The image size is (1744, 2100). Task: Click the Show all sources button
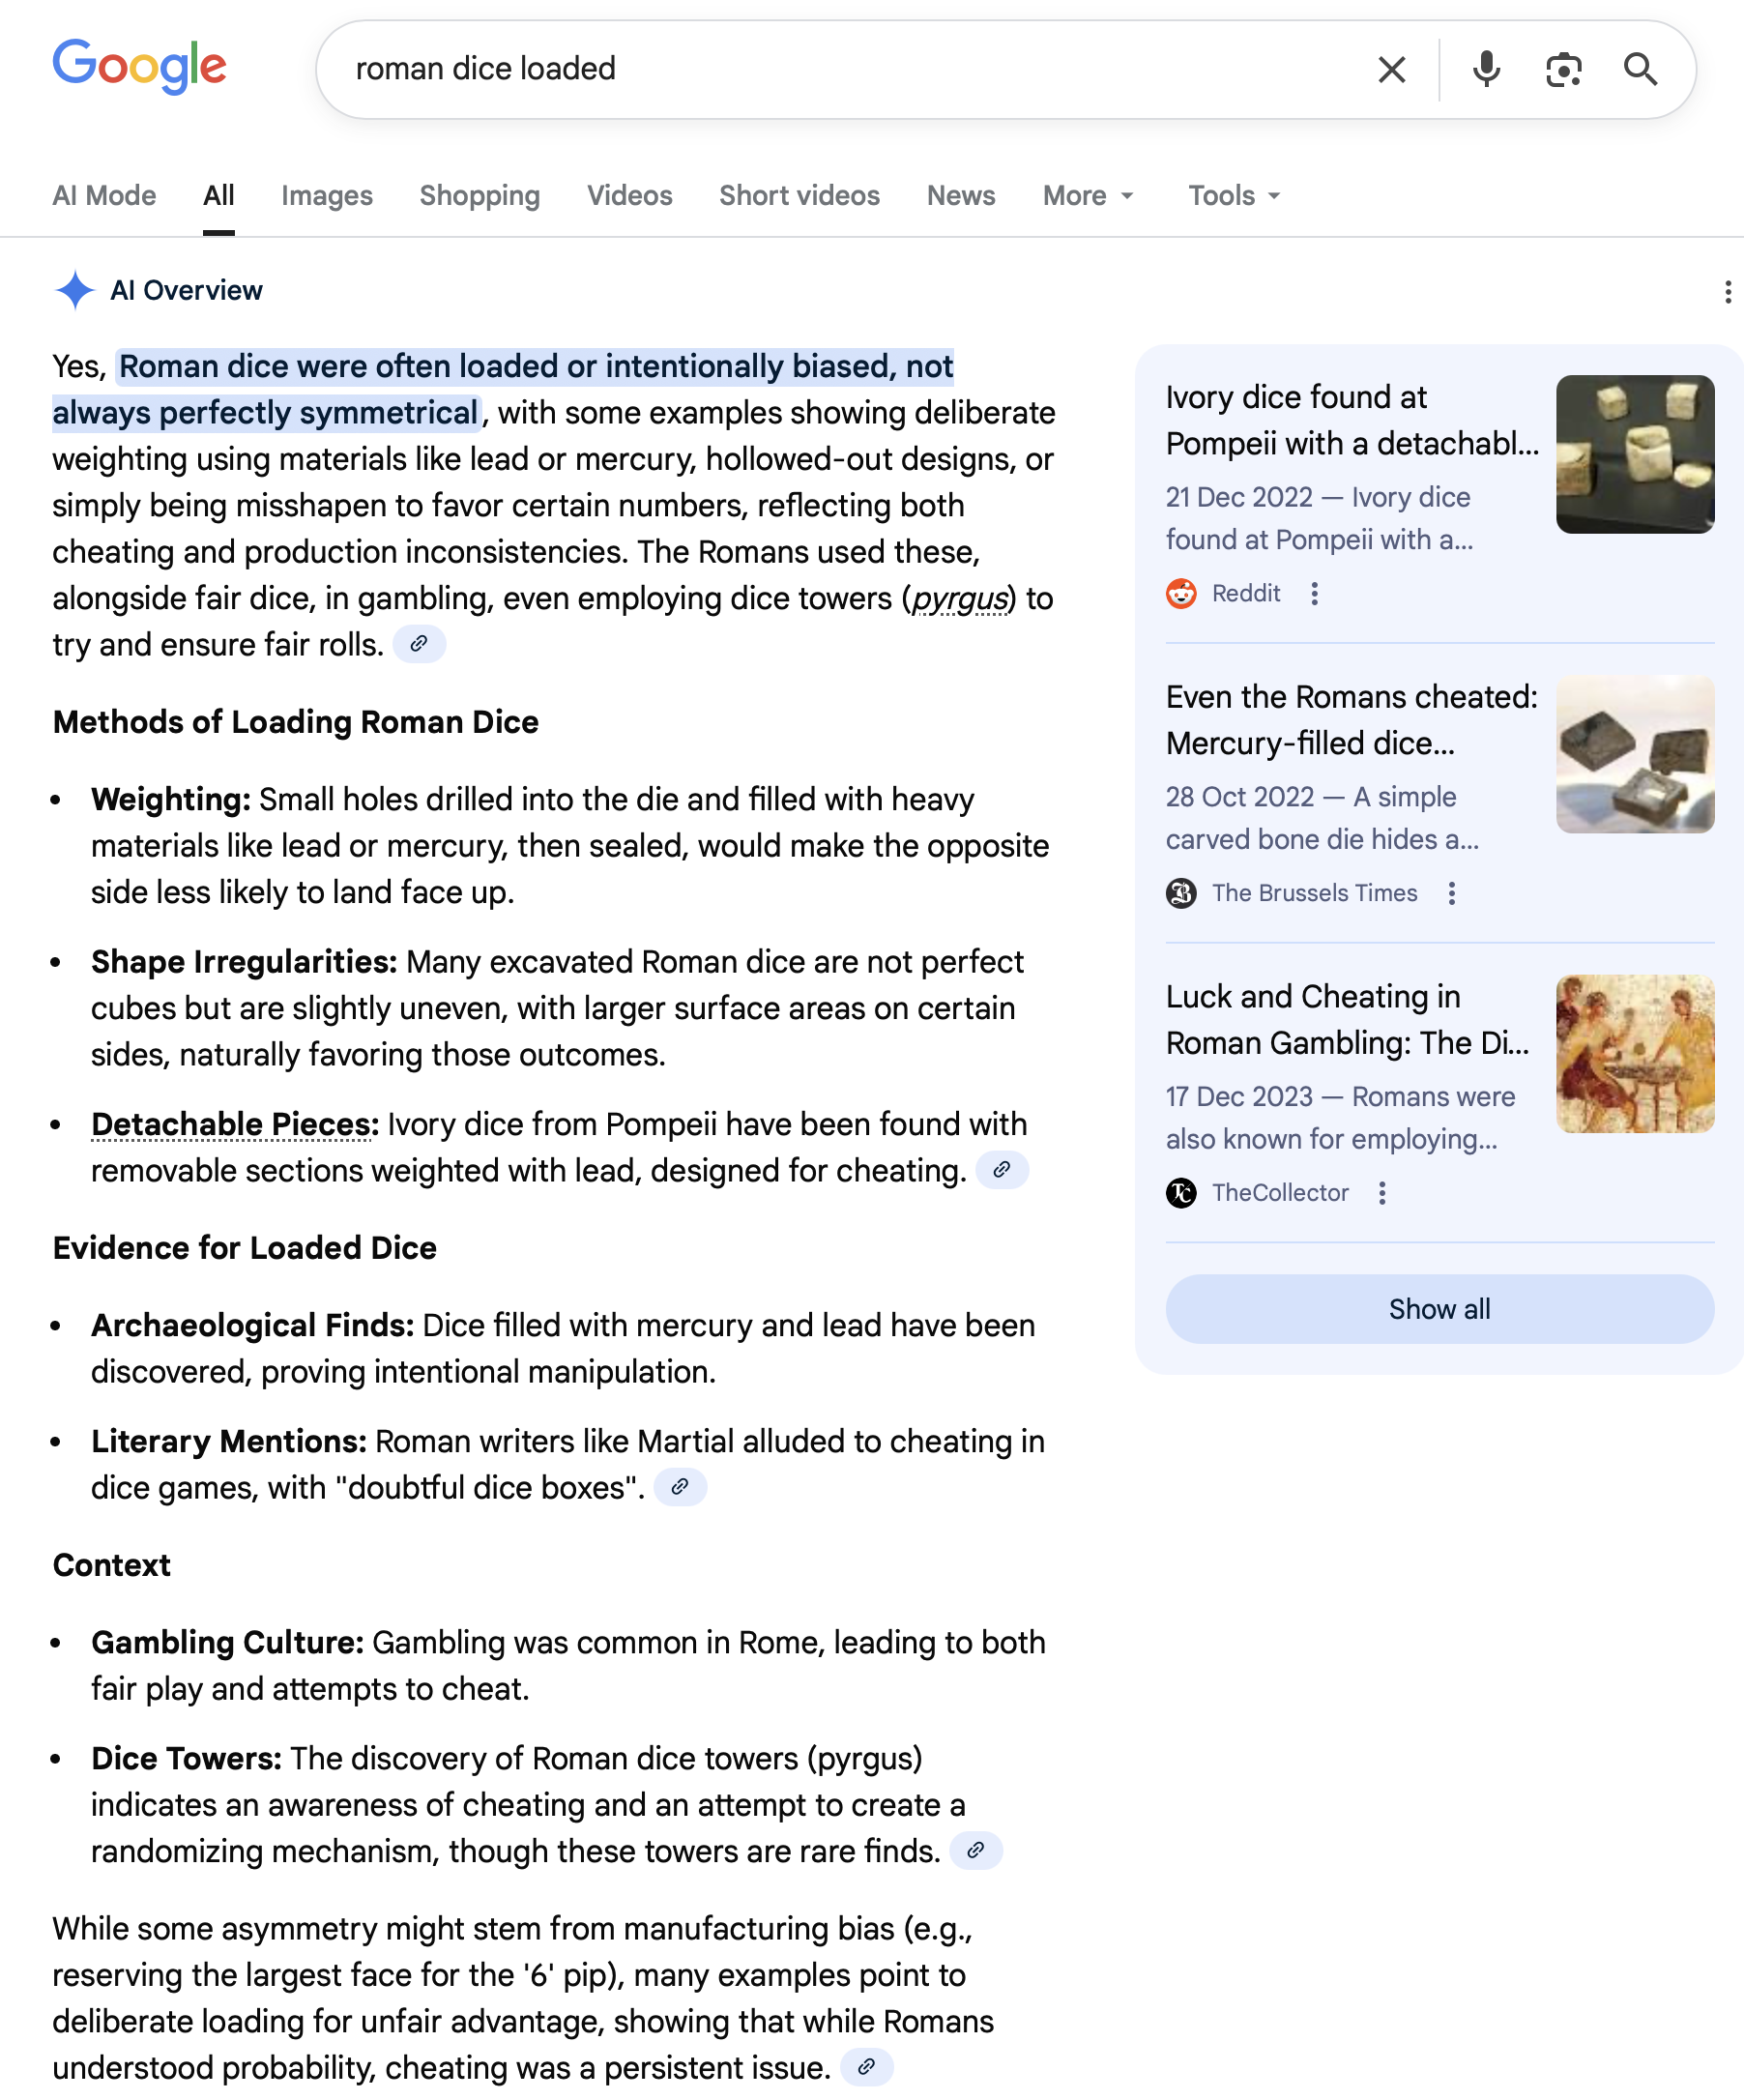[x=1439, y=1309]
